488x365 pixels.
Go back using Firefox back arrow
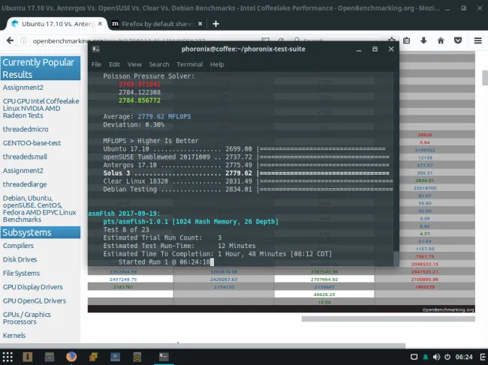10,40
